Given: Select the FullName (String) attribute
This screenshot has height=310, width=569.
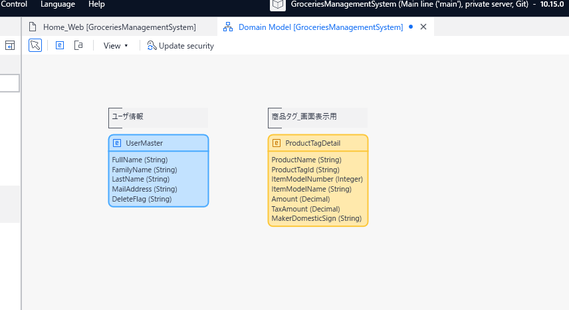Looking at the screenshot, I should pos(140,160).
